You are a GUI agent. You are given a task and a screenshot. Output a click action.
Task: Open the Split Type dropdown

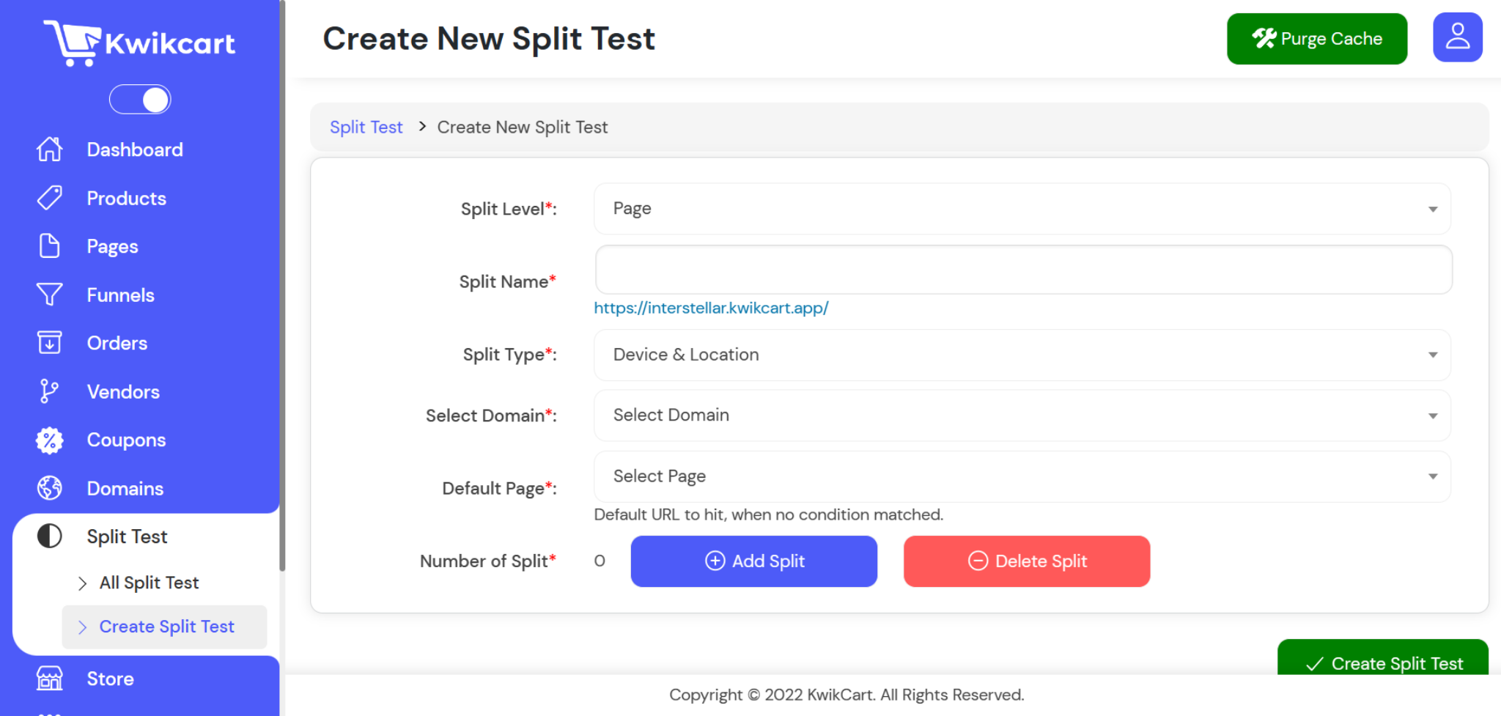(x=1022, y=355)
